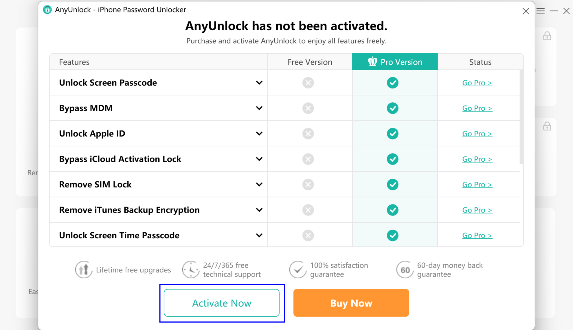The width and height of the screenshot is (573, 330).
Task: Click the checkmark icon for Unlock Apple ID
Action: pos(393,133)
